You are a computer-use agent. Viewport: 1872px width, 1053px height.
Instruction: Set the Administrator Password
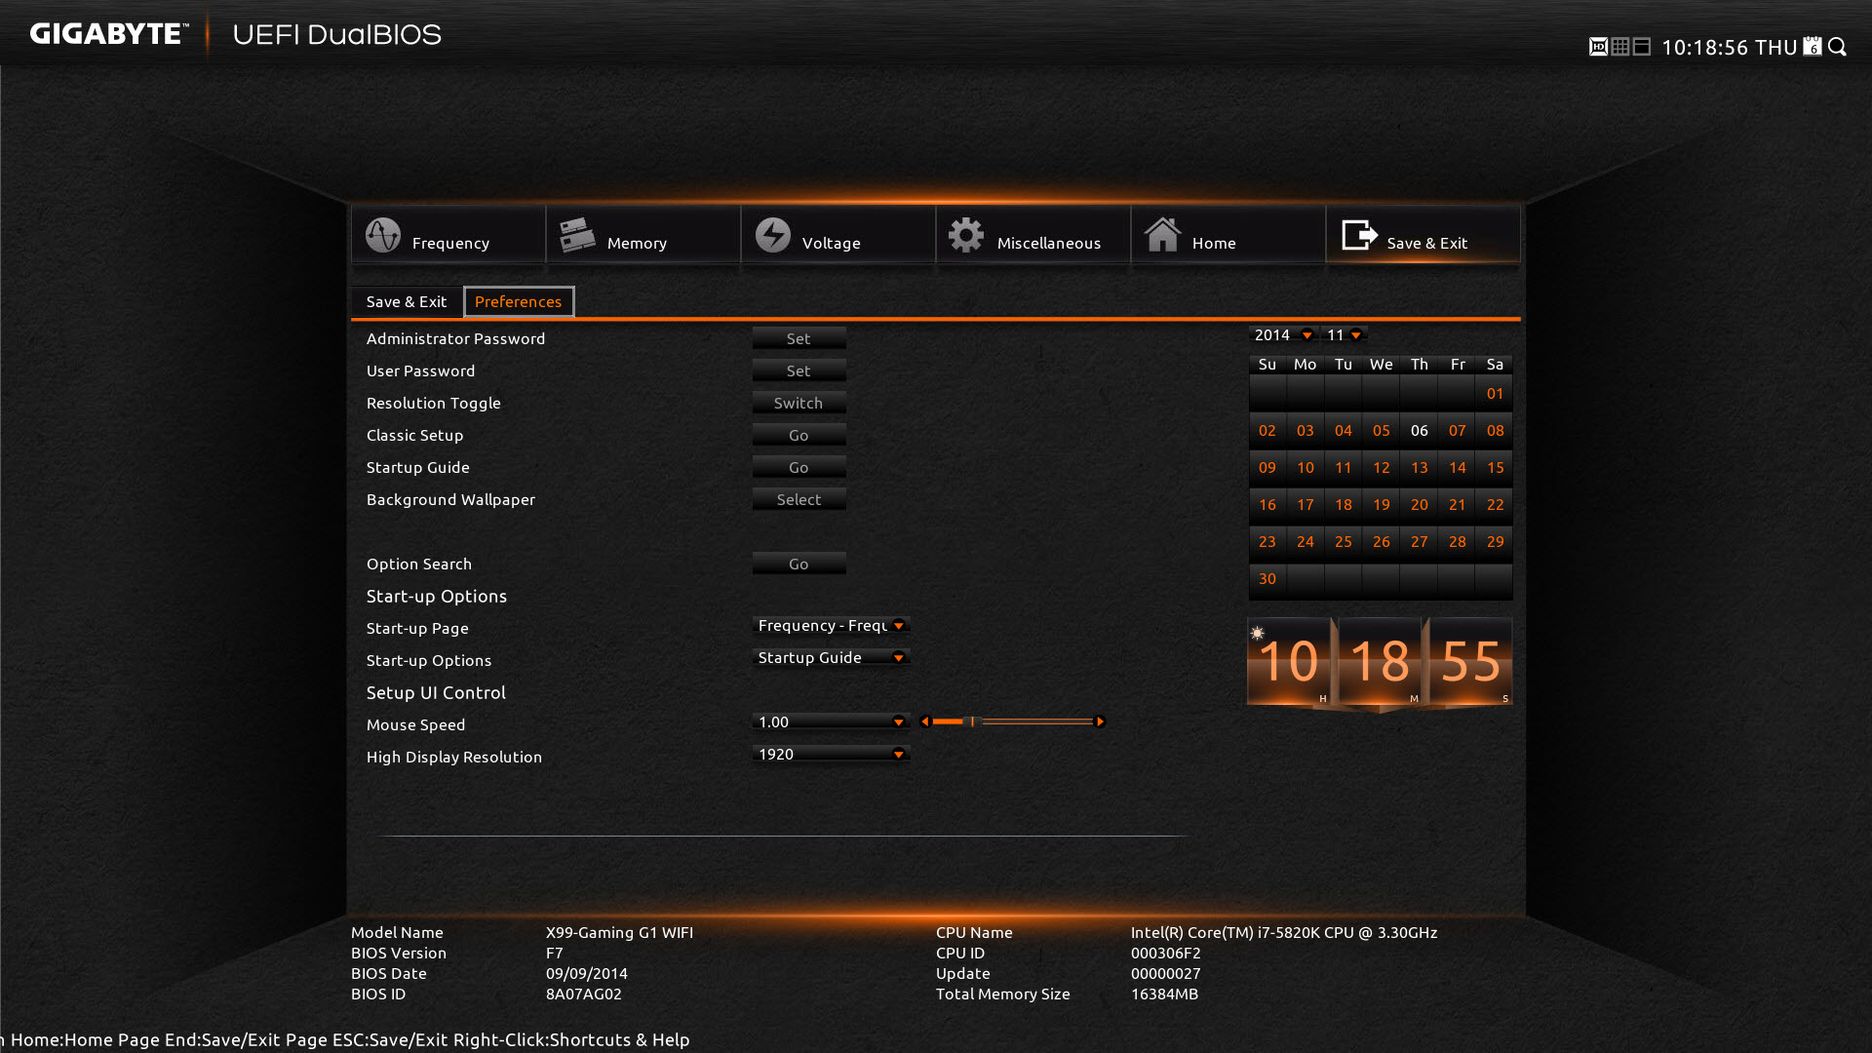799,338
